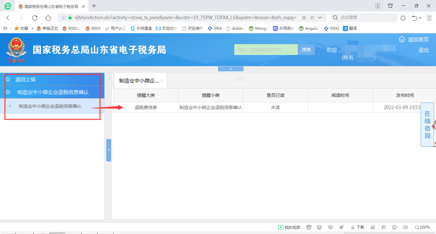Click the tab count 2 icon
This screenshot has width=436, height=234.
[x=377, y=6]
